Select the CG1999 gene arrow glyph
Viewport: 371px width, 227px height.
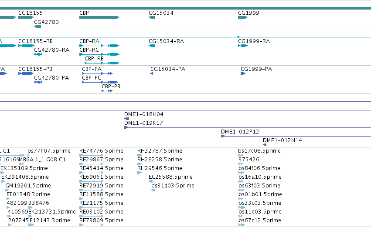[243, 17]
